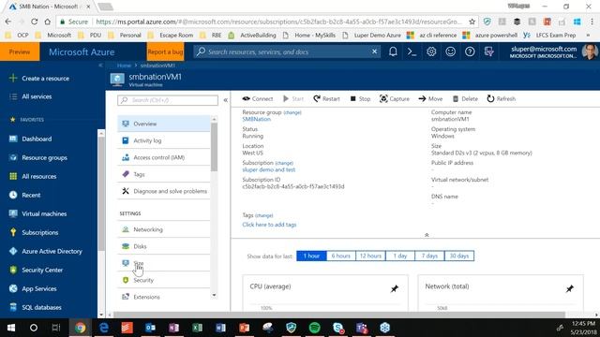Screen dimensions: 600x337
Task: Open Excel from Windows taskbar
Action: point(198,328)
